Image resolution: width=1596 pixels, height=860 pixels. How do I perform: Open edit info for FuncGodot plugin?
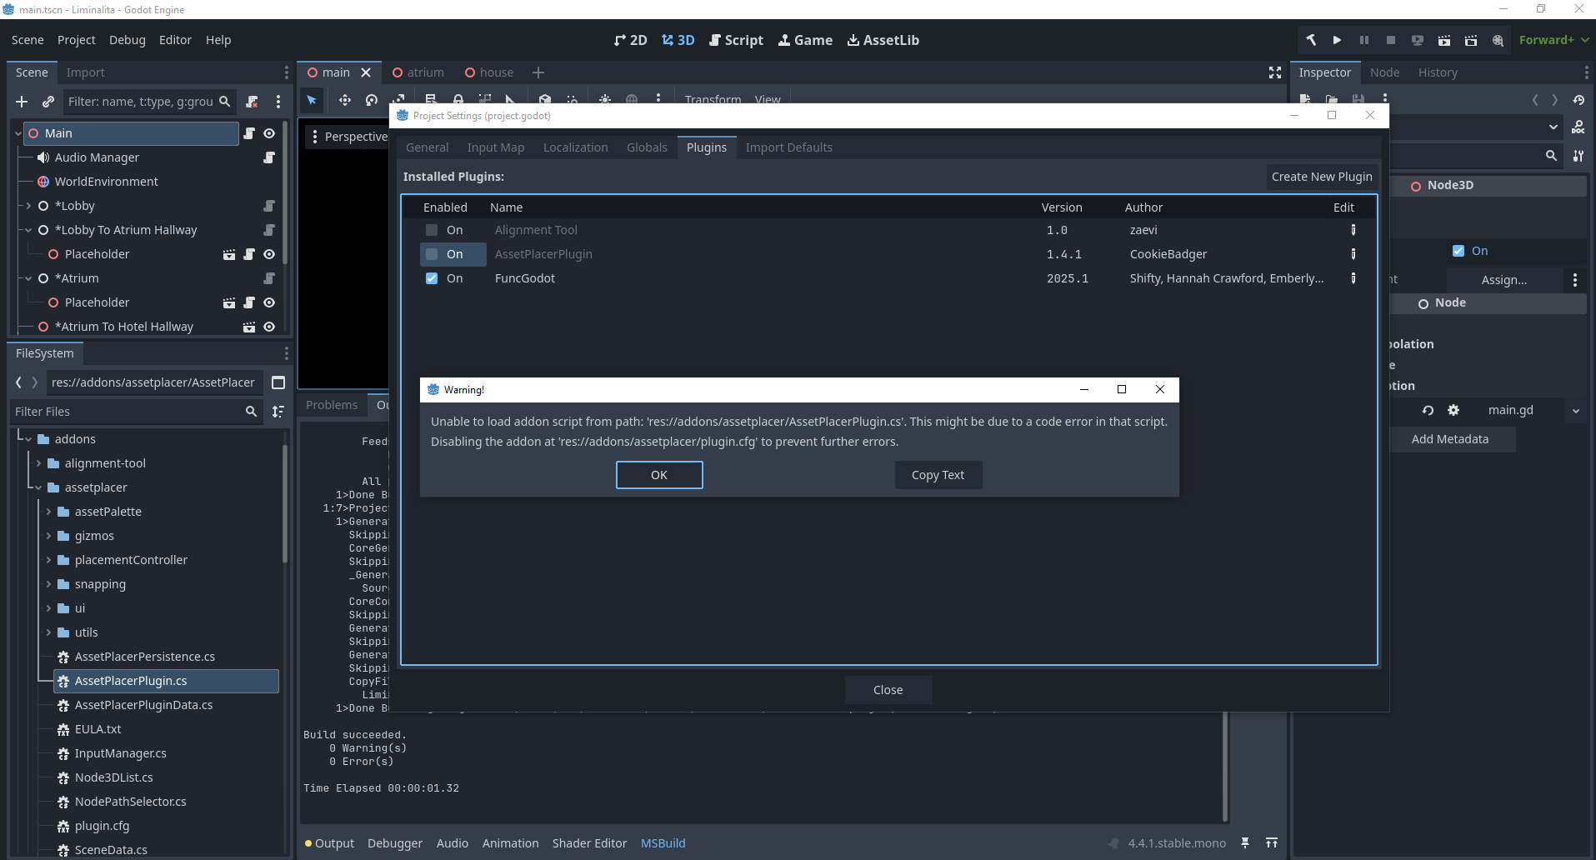coord(1353,278)
